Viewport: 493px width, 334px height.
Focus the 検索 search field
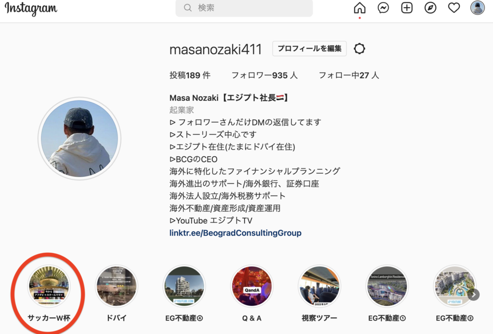[x=244, y=8]
